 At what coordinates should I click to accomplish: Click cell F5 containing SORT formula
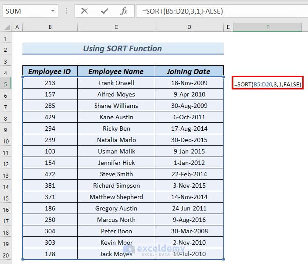pos(267,83)
